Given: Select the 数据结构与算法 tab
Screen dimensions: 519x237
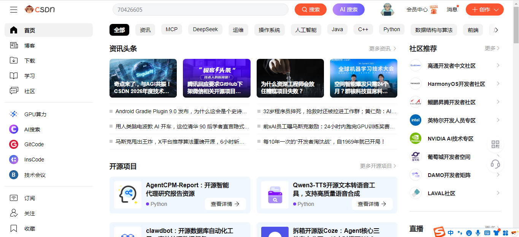Looking at the screenshot, I should pyautogui.click(x=434, y=30).
